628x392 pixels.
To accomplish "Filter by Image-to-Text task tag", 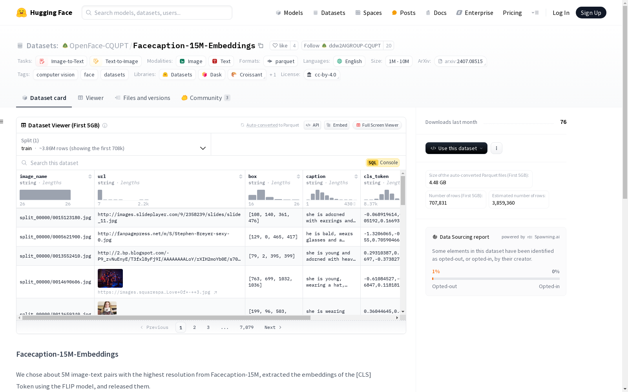I will [61, 61].
